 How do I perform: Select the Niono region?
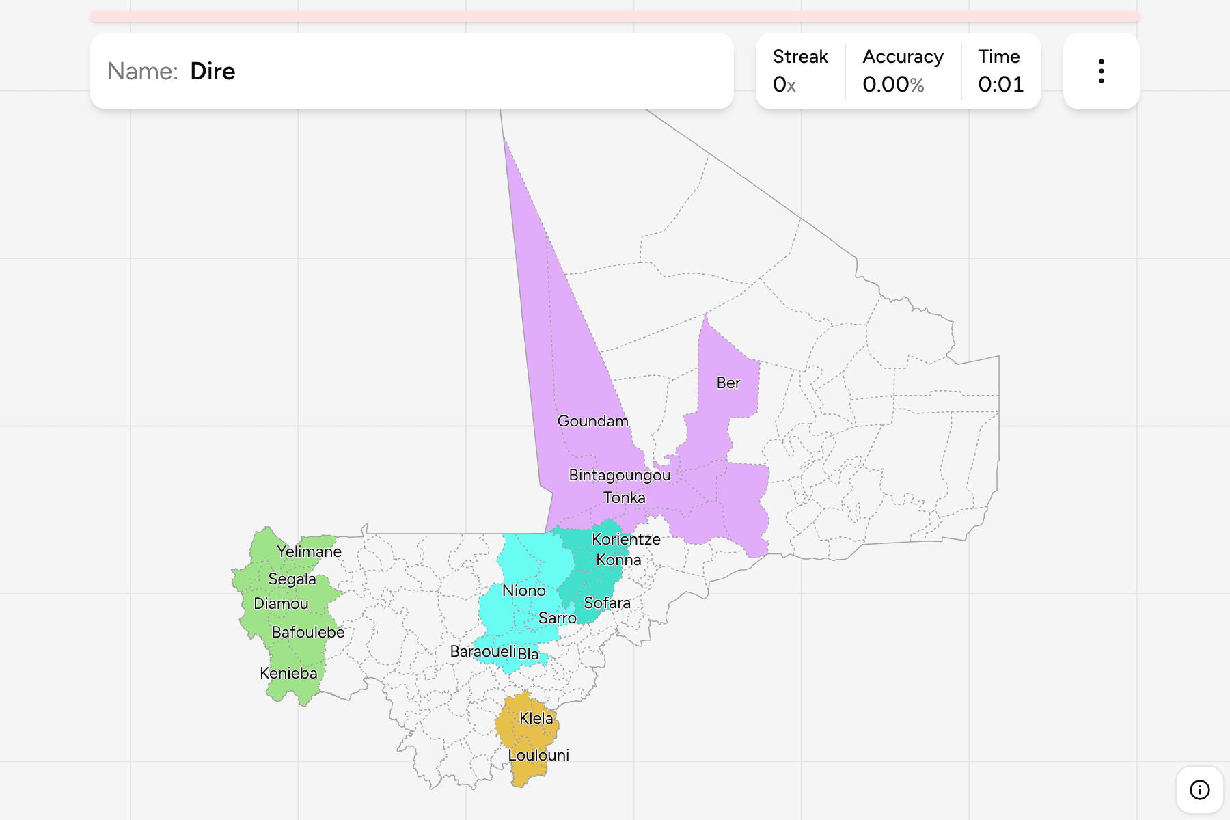(523, 590)
